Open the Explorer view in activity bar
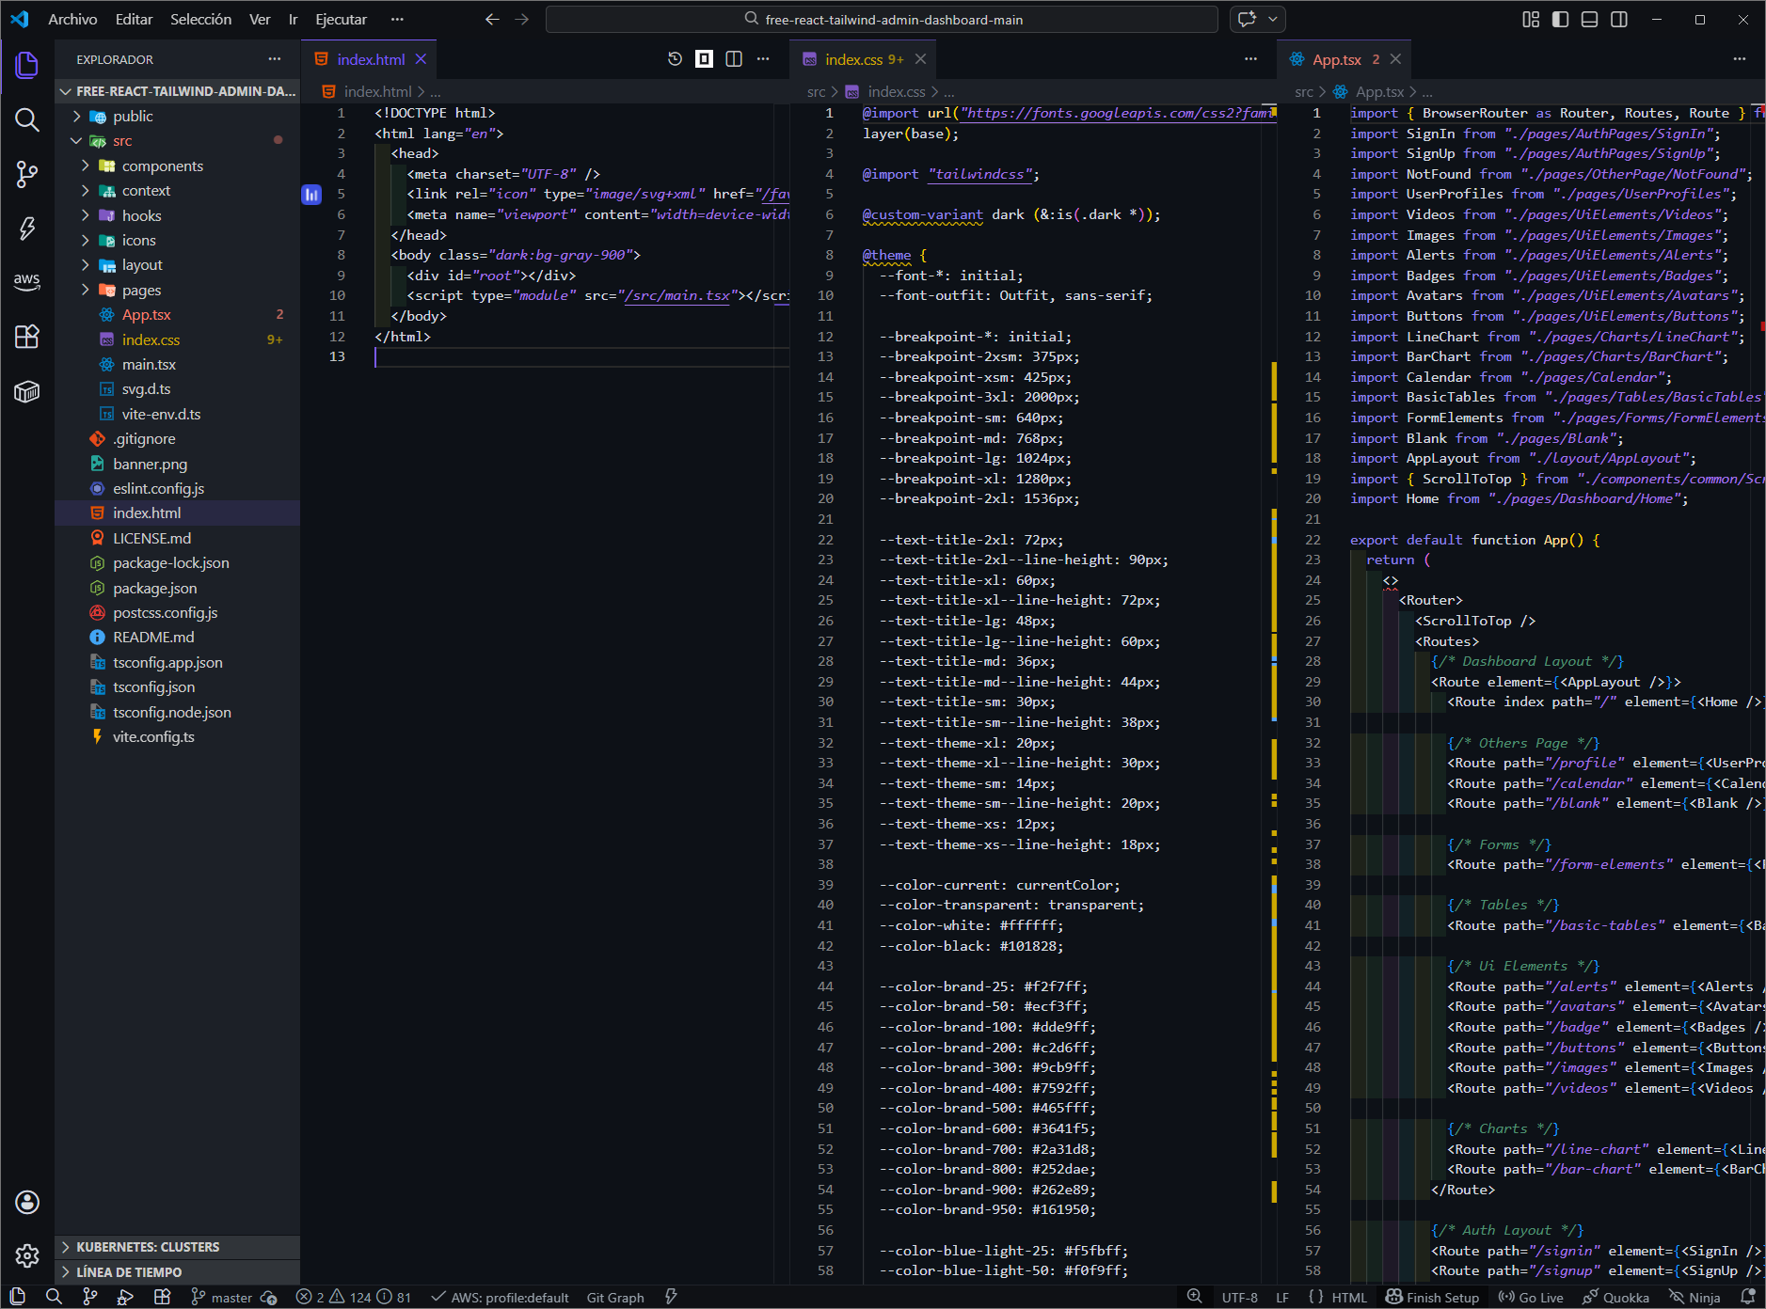Image resolution: width=1766 pixels, height=1309 pixels. 27,65
